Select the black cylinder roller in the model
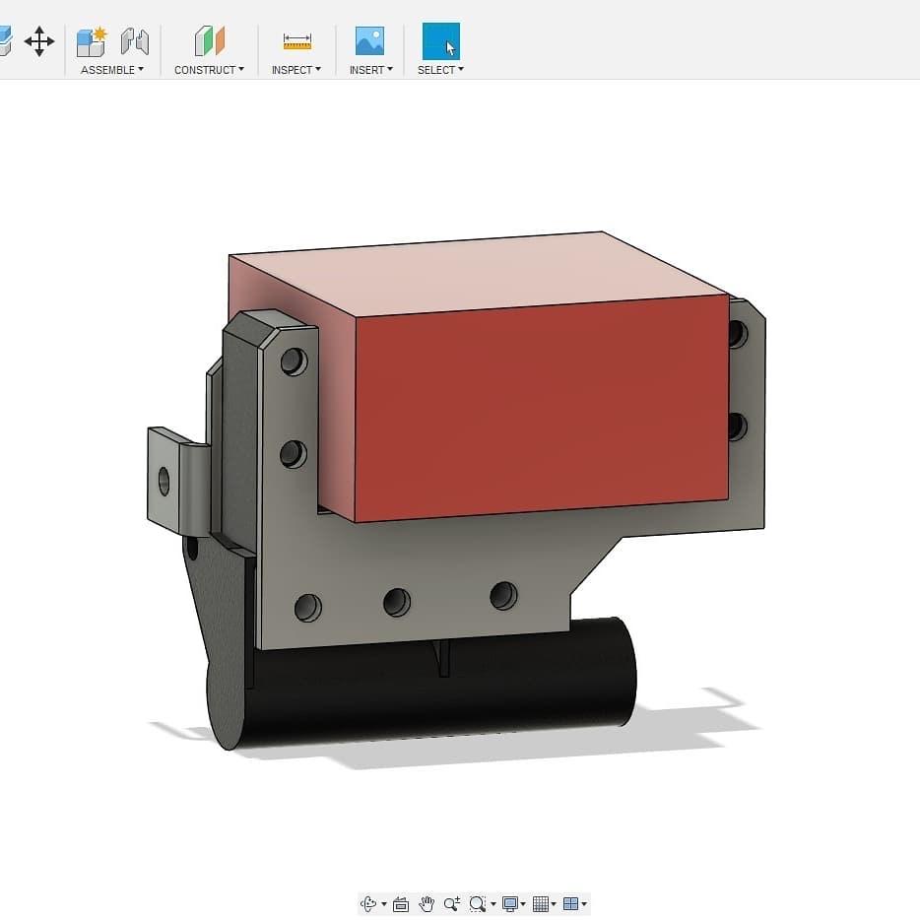This screenshot has width=920, height=920. tap(434, 692)
